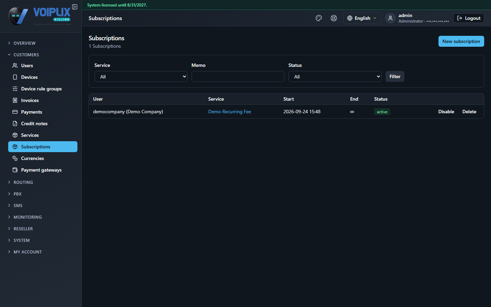Click the active status badge
Image resolution: width=491 pixels, height=307 pixels.
(382, 112)
